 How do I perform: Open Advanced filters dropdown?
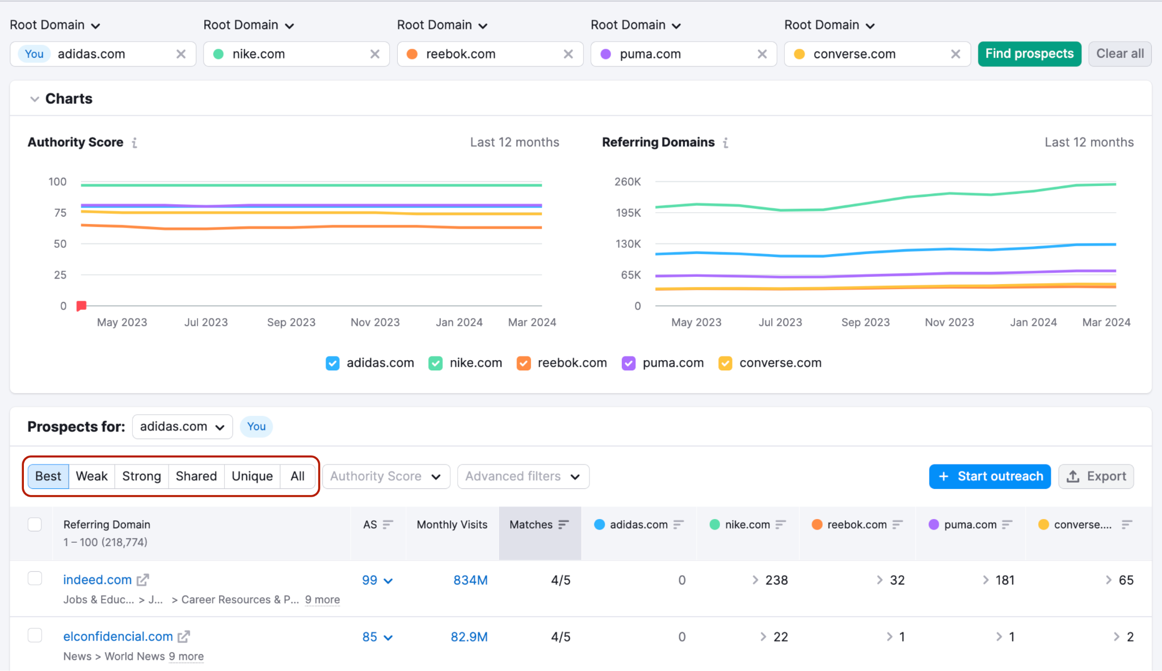coord(523,476)
